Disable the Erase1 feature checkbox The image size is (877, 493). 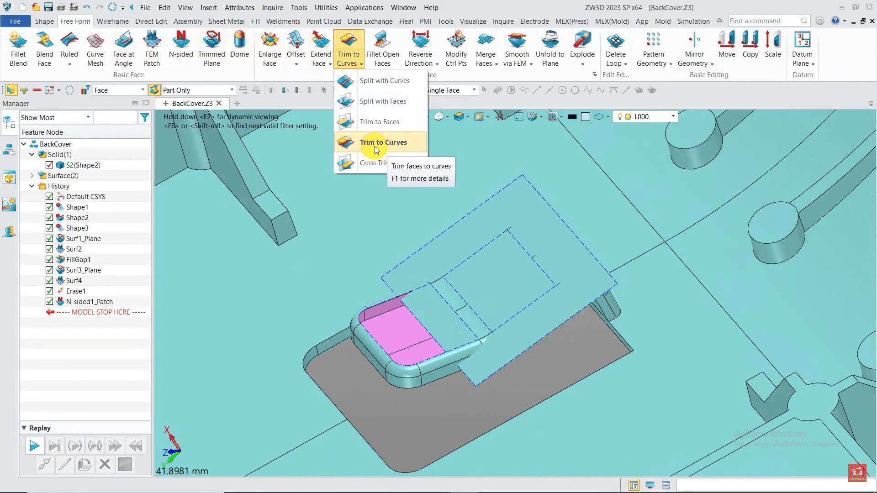pyautogui.click(x=49, y=291)
